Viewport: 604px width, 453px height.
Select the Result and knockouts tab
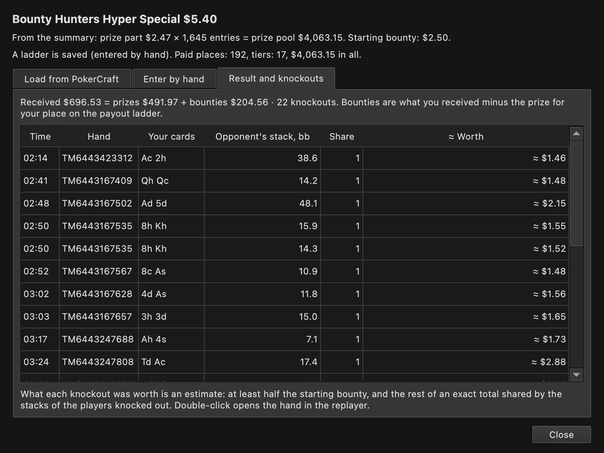click(276, 78)
